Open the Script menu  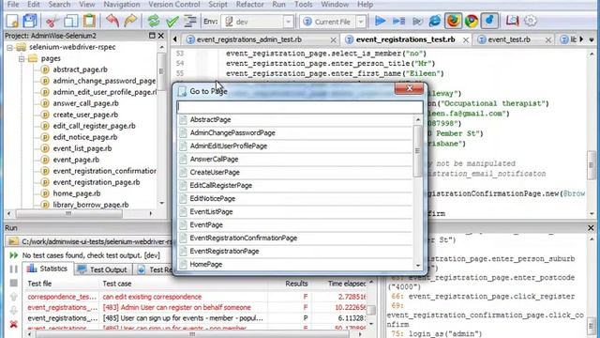[x=217, y=5]
